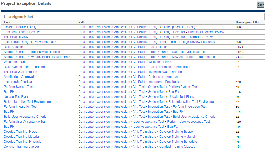Open Write Test Plans in Task column
This screenshot has width=266, height=151.
(x=15, y=62)
